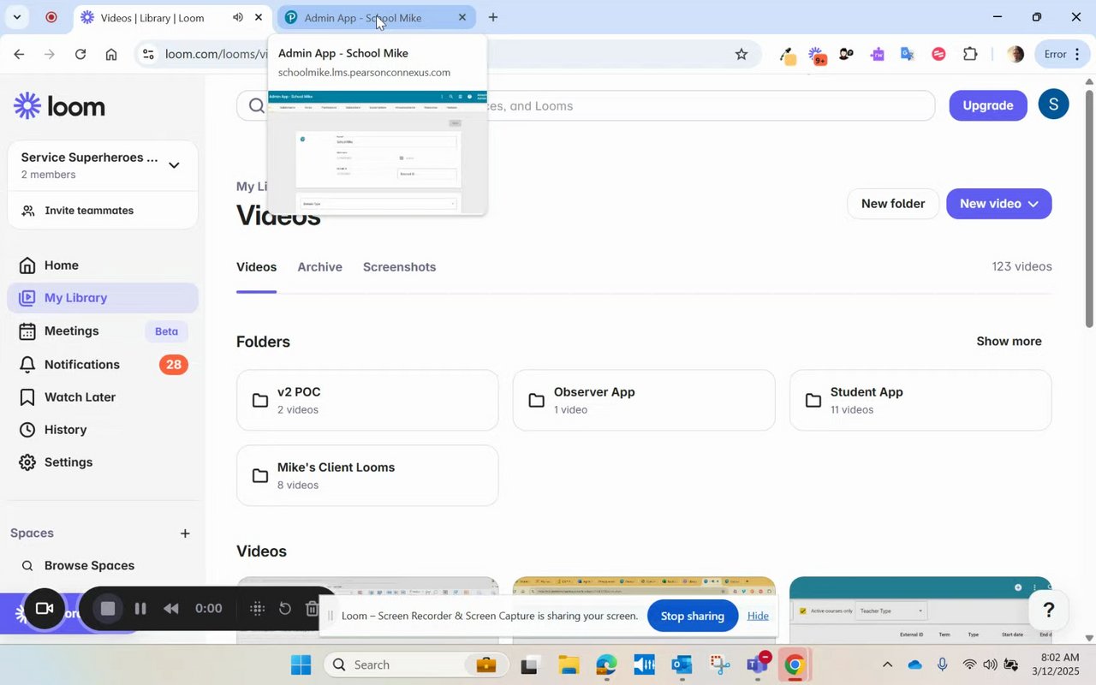Click the Error chip menu
Viewport: 1096px width, 685px height.
point(1062,54)
